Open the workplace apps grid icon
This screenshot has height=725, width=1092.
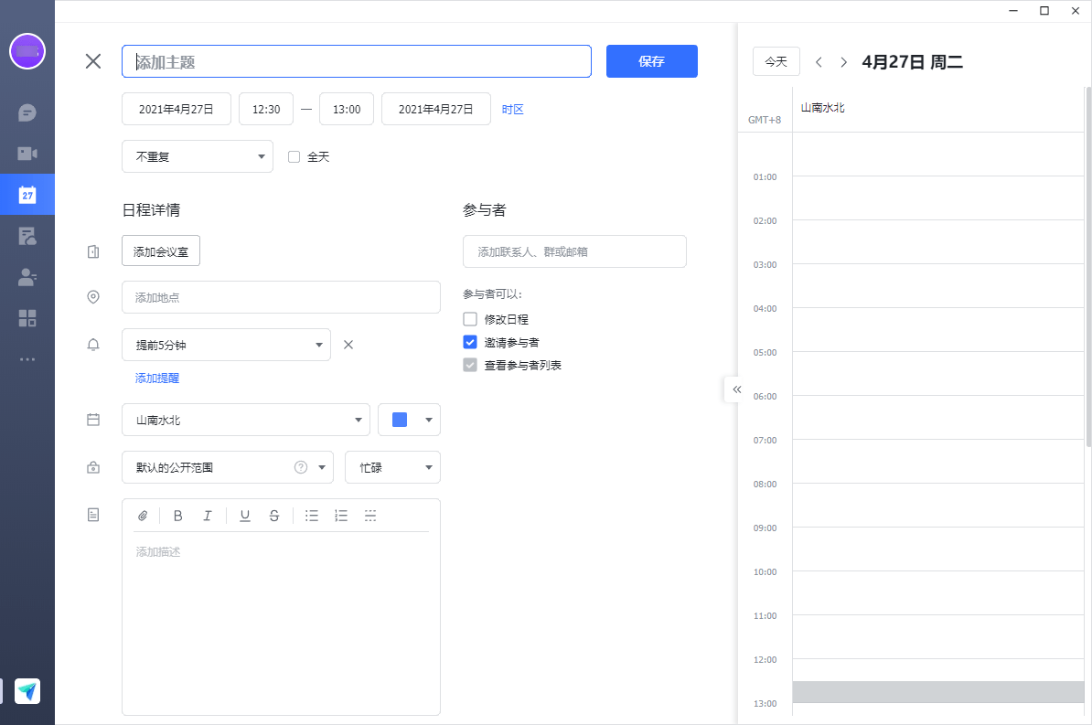tap(27, 318)
